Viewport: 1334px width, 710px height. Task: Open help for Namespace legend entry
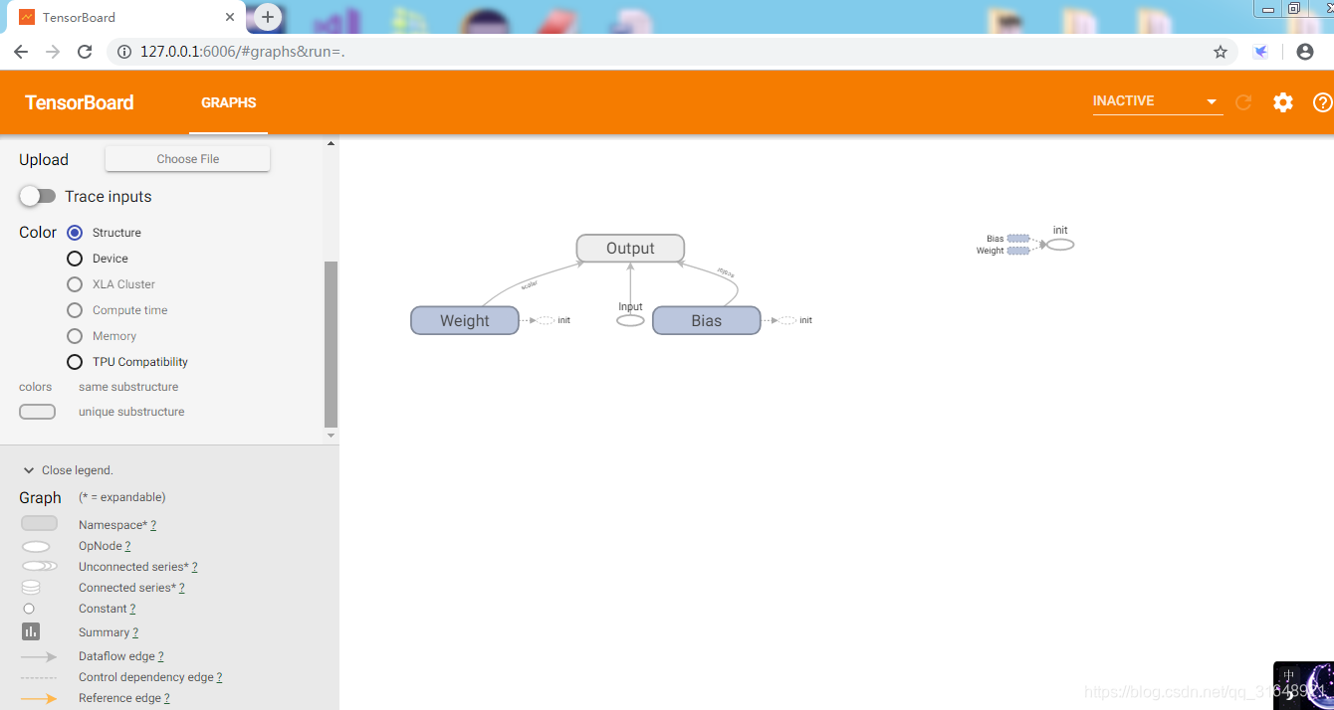(x=153, y=524)
